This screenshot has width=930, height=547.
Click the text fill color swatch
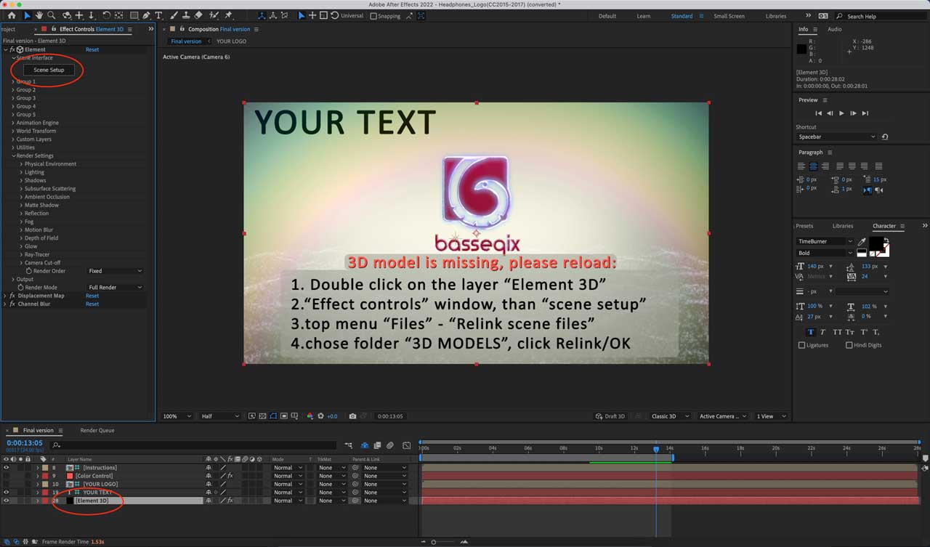point(876,243)
